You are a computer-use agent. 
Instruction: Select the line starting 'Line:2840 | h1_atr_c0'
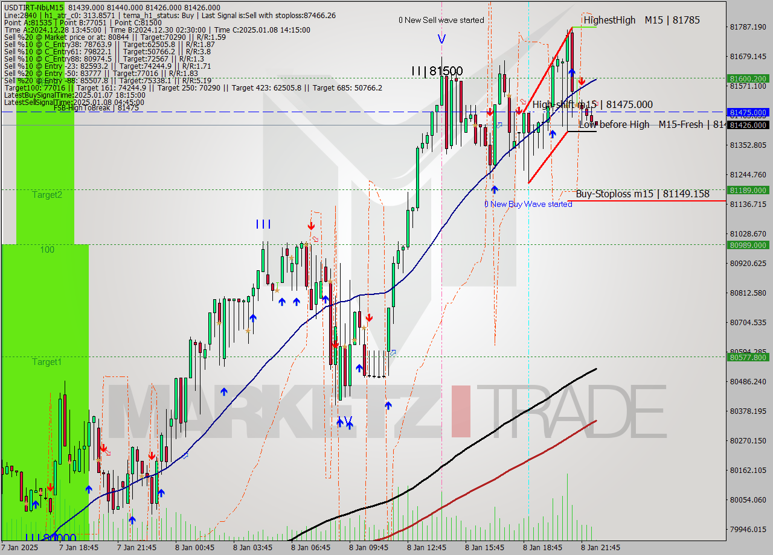[x=170, y=14]
